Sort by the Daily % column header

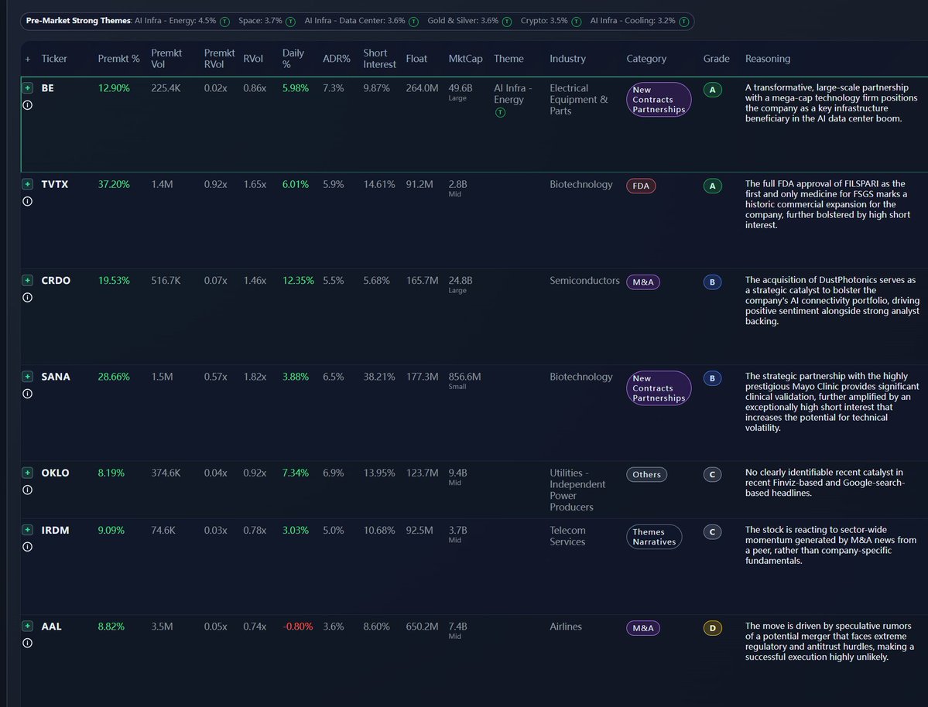click(x=293, y=59)
